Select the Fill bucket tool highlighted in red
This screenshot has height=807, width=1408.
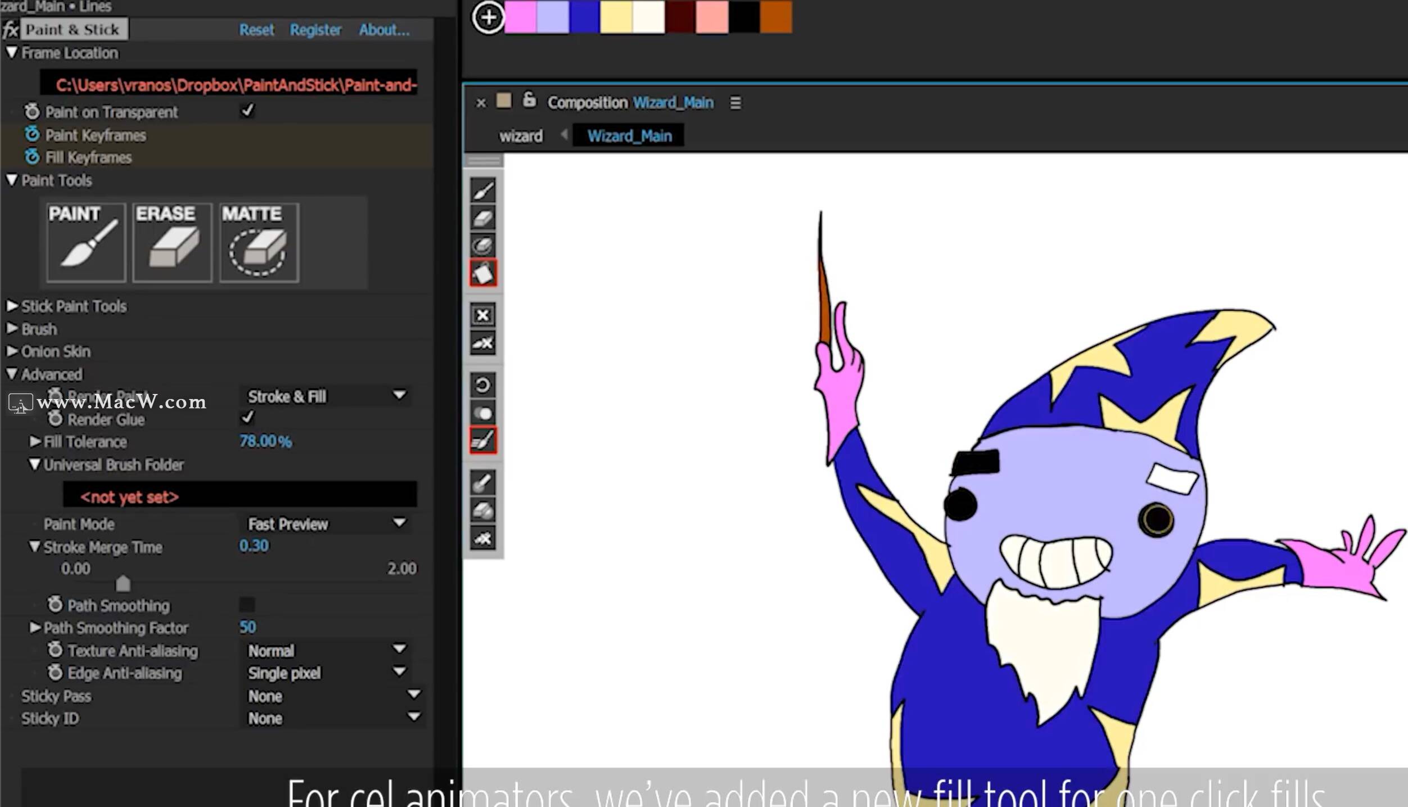coord(484,274)
